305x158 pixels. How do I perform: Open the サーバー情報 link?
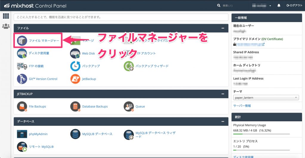[242, 106]
